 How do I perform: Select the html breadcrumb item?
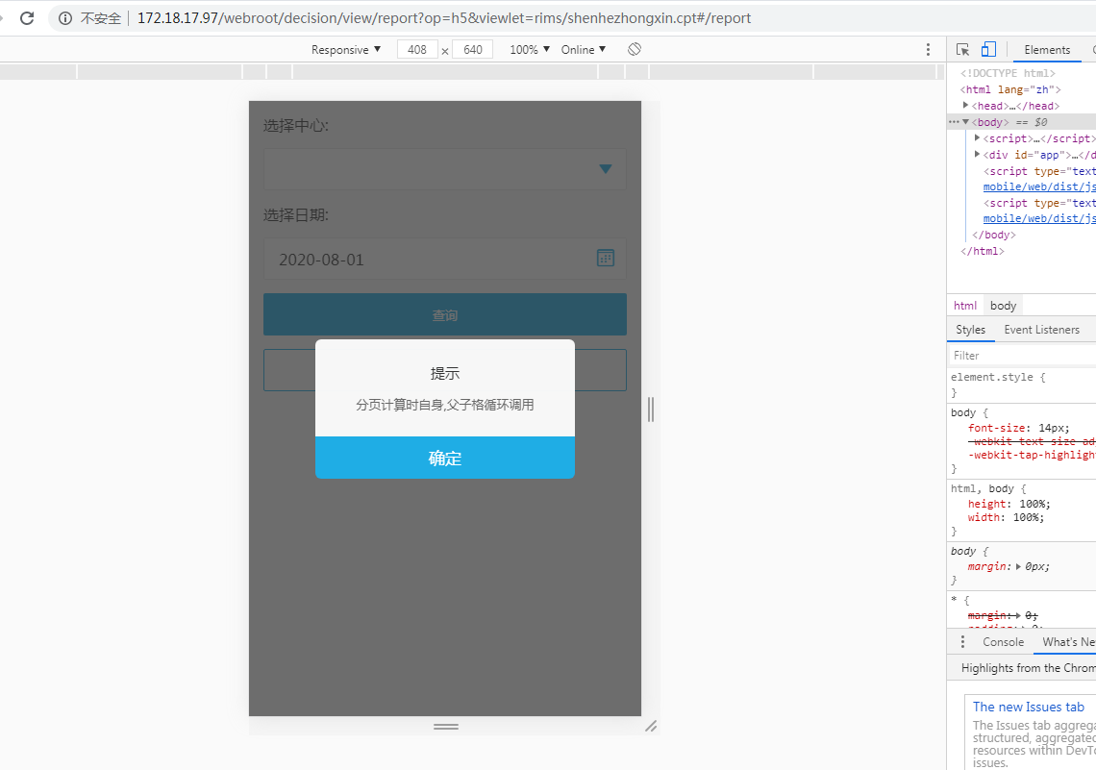click(x=965, y=306)
